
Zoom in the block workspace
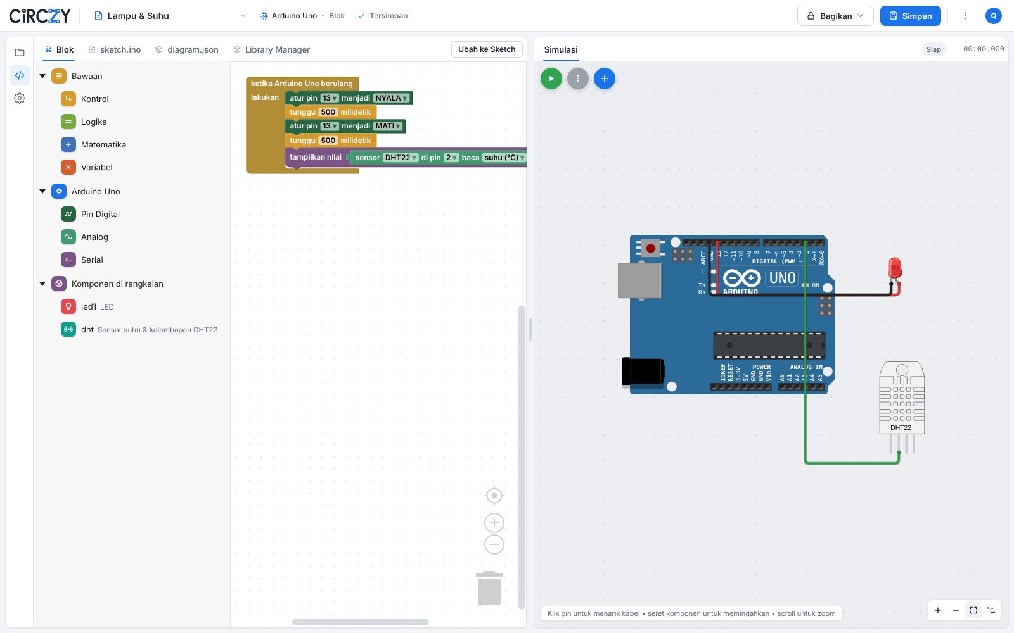coord(494,523)
